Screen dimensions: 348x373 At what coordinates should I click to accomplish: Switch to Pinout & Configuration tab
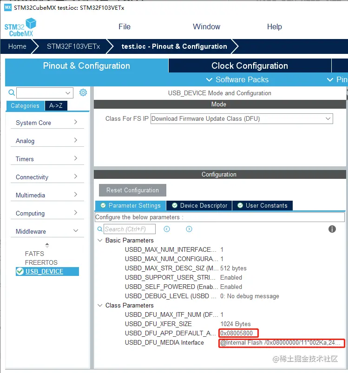point(86,65)
